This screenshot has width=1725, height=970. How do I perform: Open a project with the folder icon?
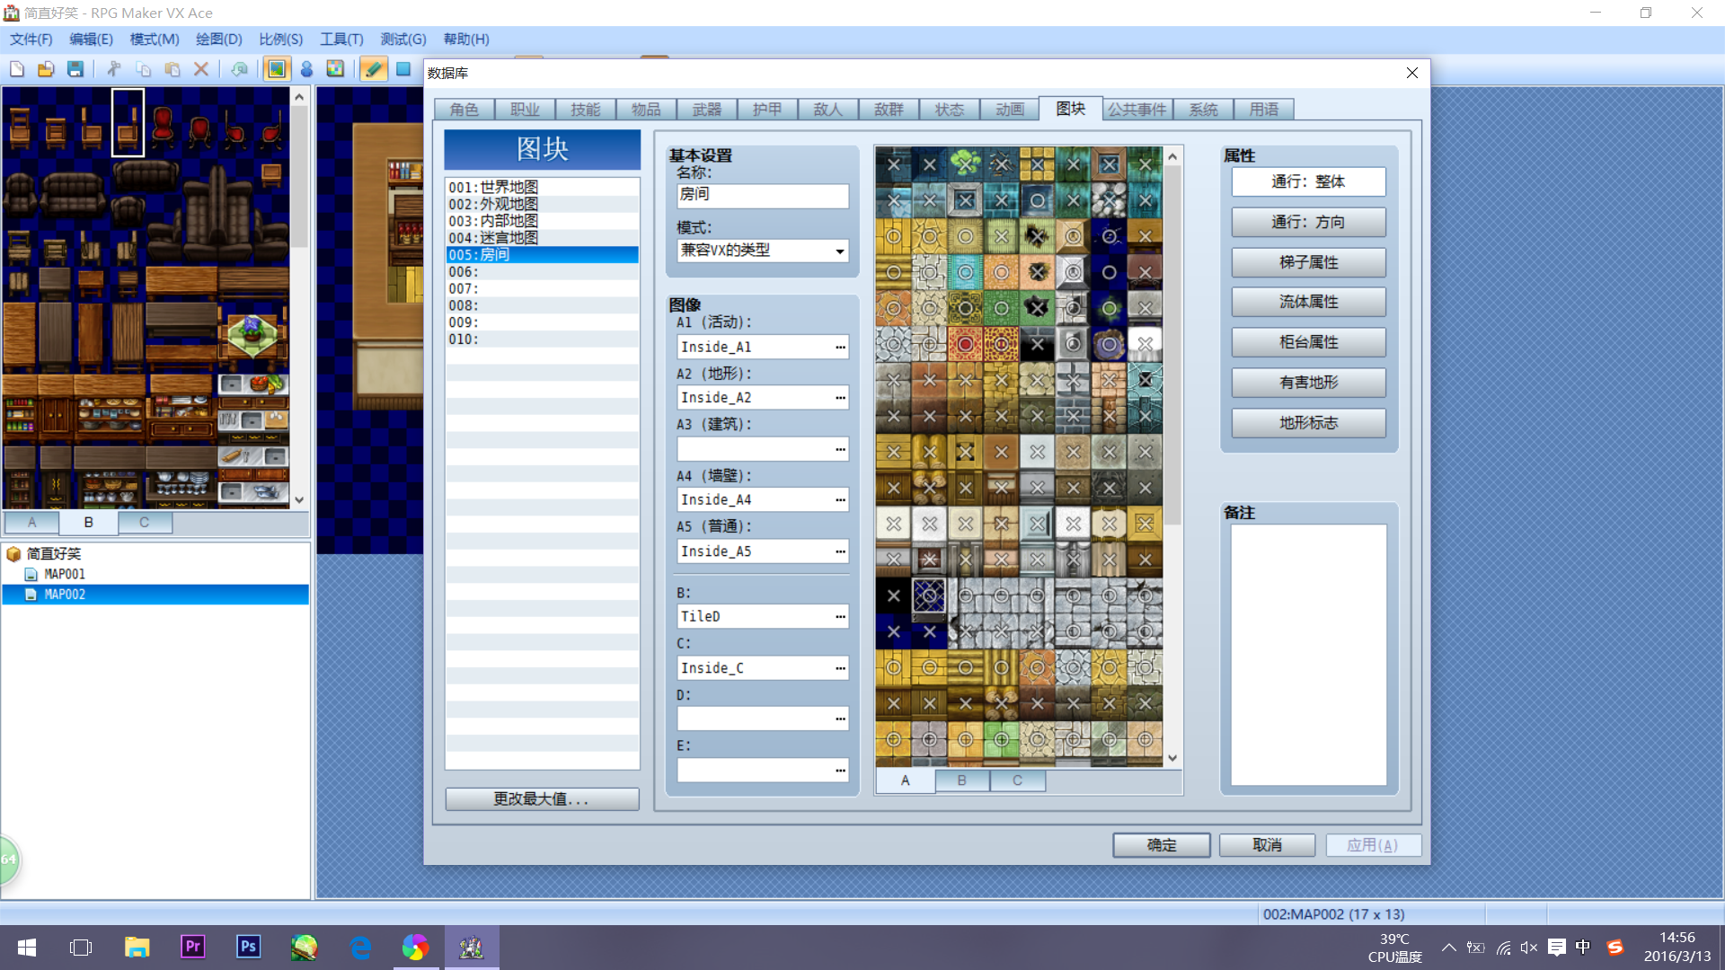[x=46, y=69]
